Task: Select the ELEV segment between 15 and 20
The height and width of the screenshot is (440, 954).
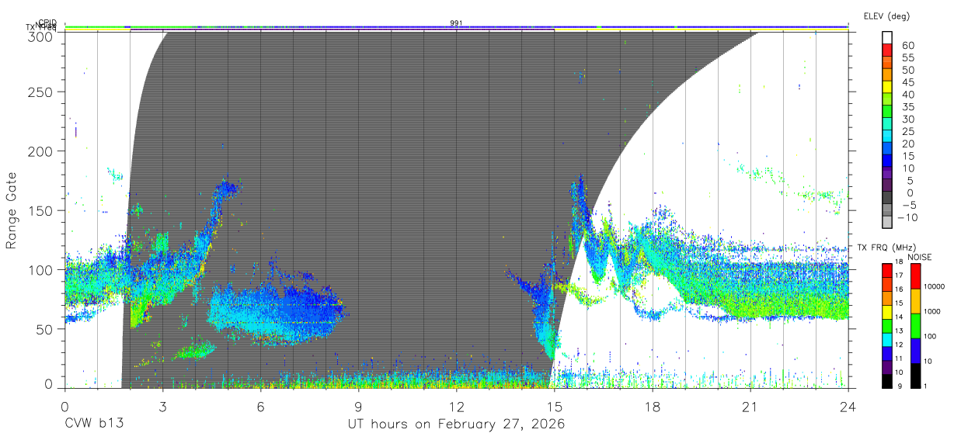Action: pos(887,149)
